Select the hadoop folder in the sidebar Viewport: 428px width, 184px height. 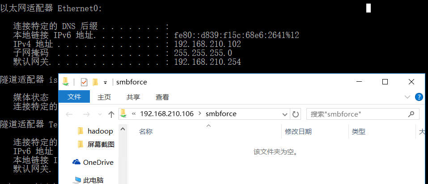pyautogui.click(x=100, y=131)
